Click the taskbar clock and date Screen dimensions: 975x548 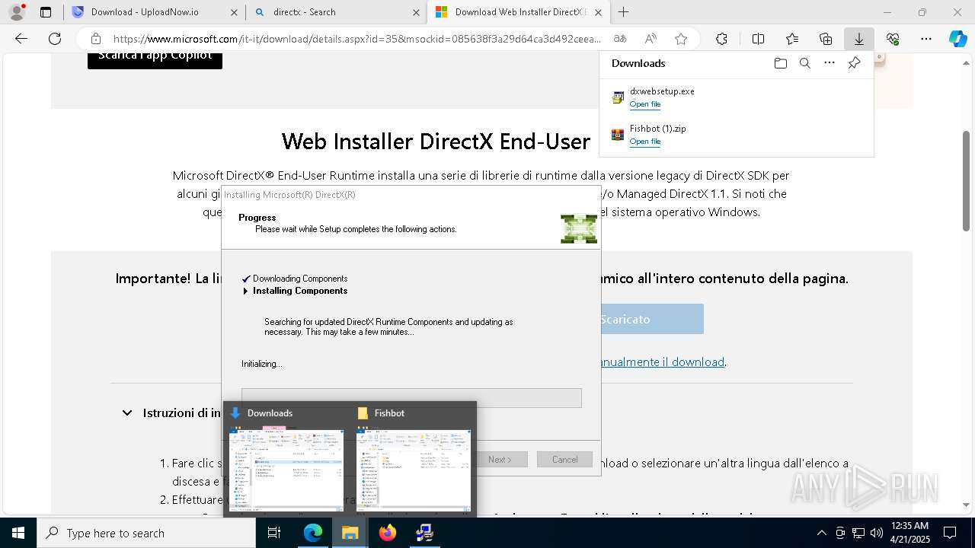(909, 533)
